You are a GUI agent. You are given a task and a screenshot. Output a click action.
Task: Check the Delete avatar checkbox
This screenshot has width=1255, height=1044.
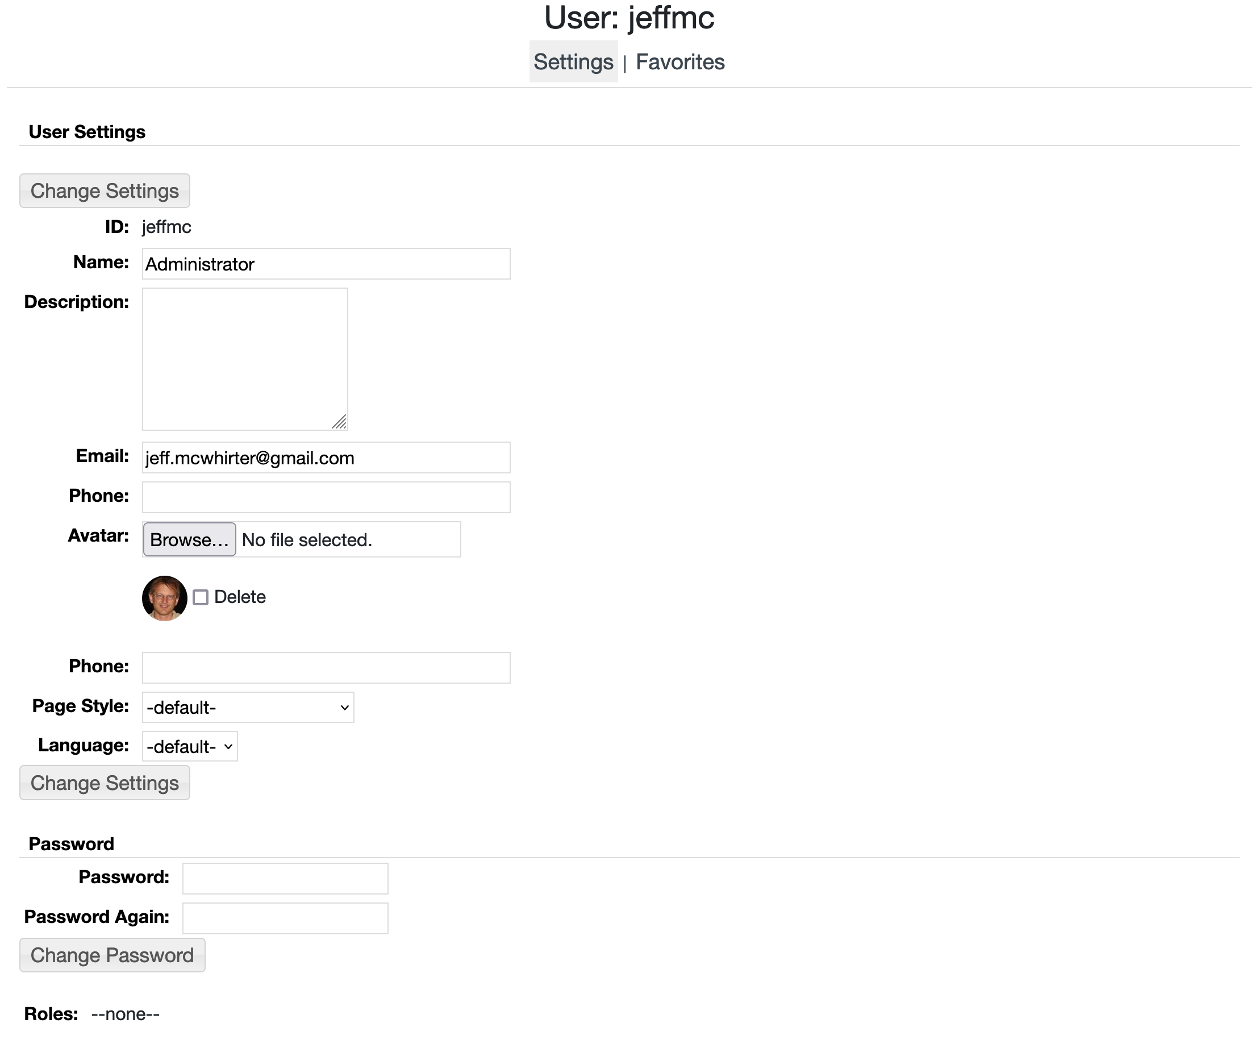coord(201,597)
